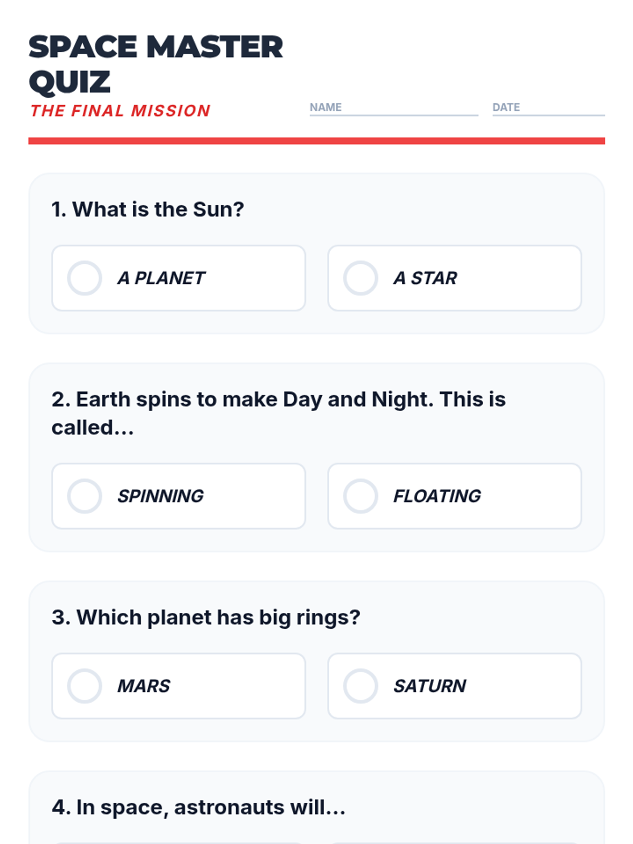Select the radio circle beside A STAR
The width and height of the screenshot is (633, 844).
[360, 278]
